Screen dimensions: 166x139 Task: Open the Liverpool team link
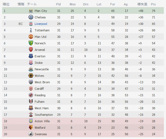41,24
